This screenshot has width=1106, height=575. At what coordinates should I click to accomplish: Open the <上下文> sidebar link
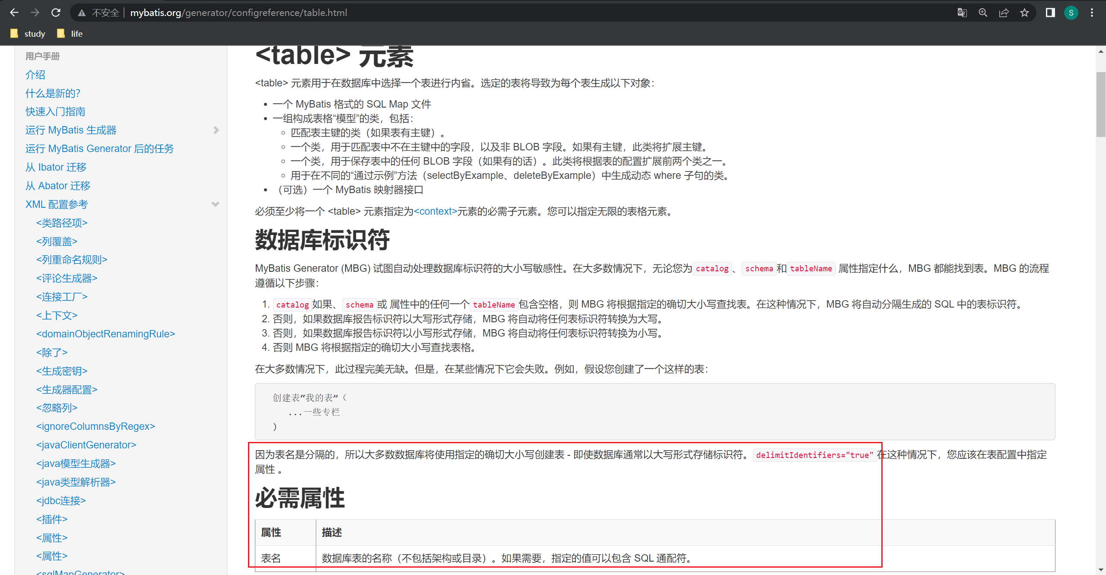click(x=57, y=315)
